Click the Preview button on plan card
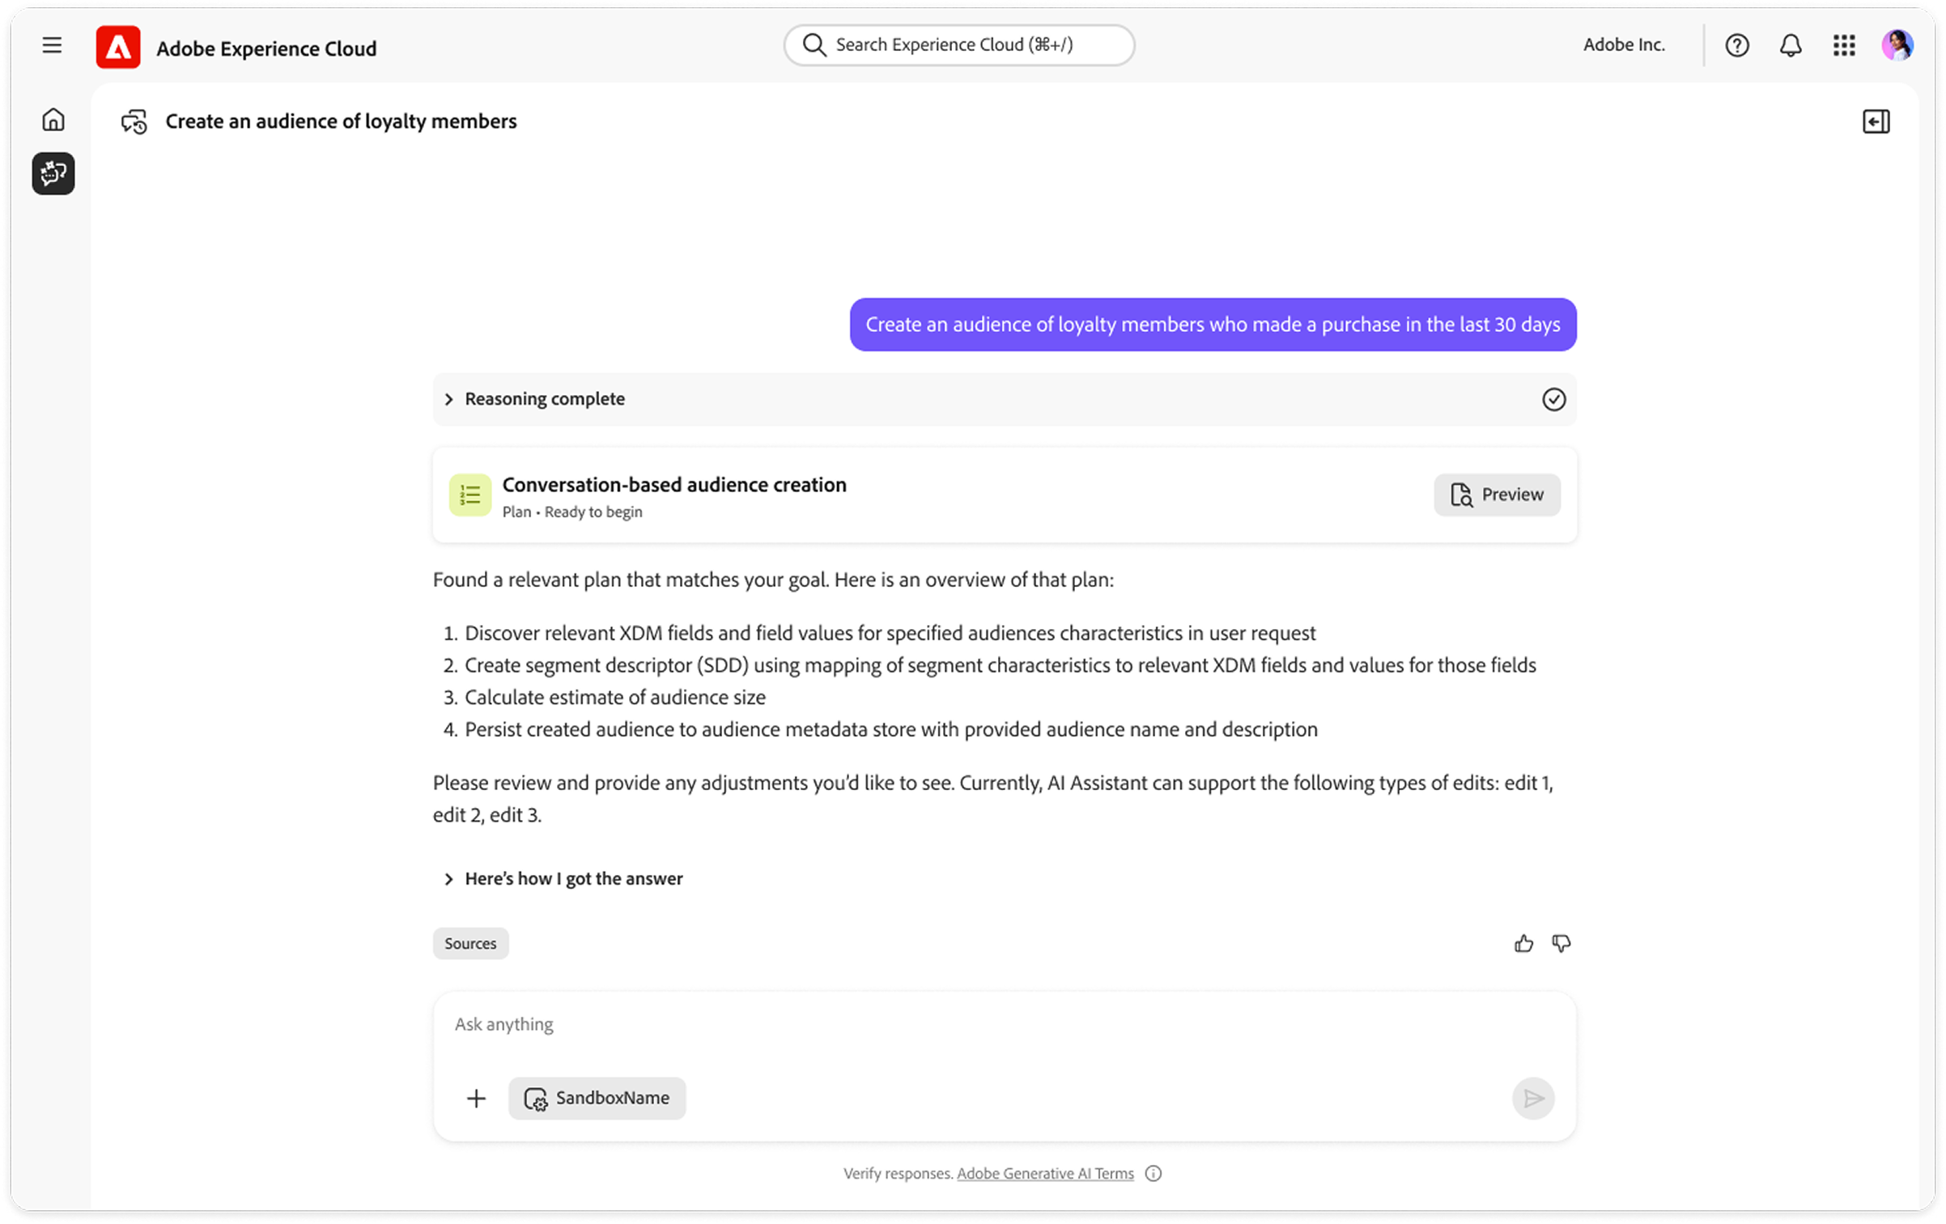Image resolution: width=1946 pixels, height=1224 pixels. pyautogui.click(x=1497, y=495)
